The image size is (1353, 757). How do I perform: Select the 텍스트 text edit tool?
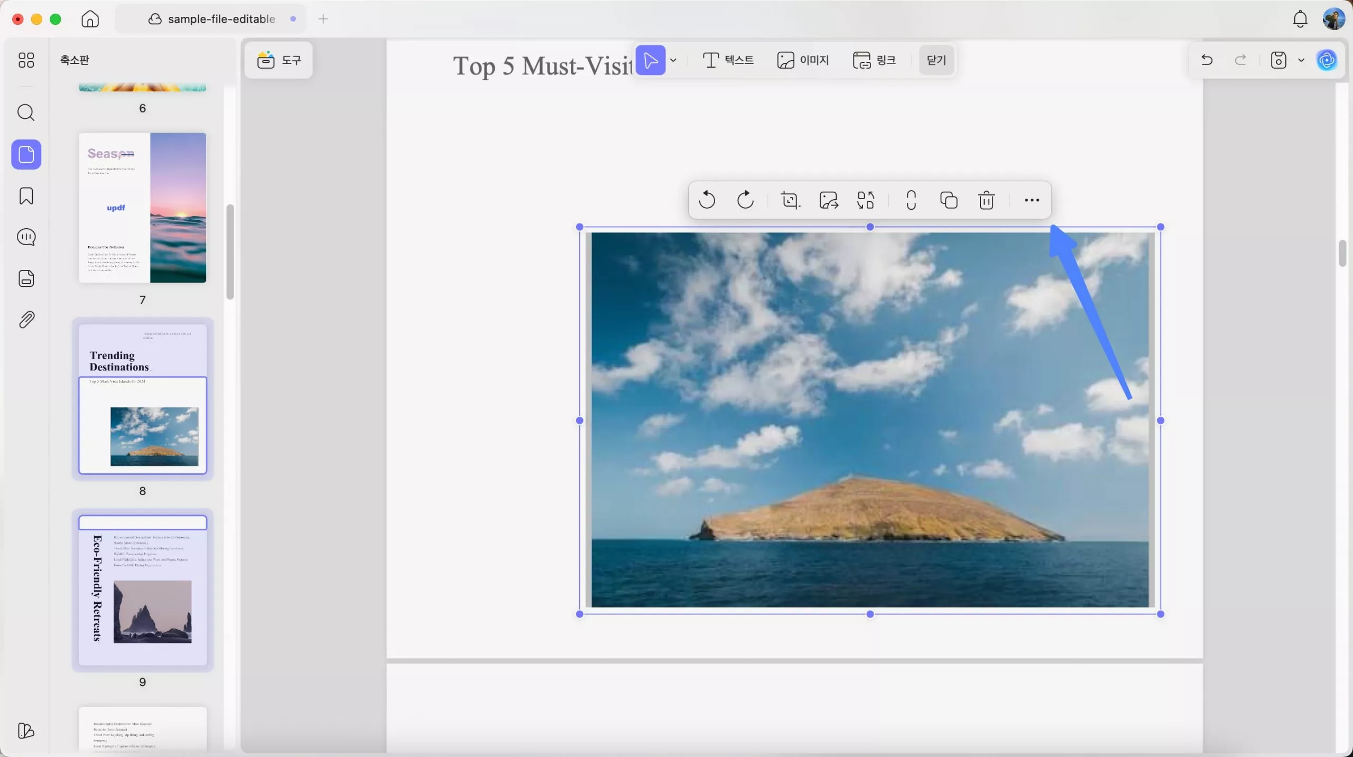(728, 60)
